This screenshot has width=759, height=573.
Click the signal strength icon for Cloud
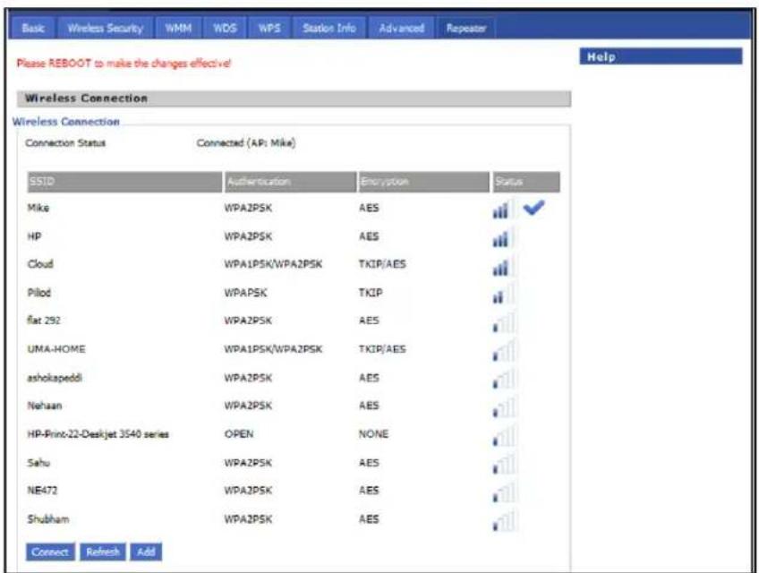(502, 267)
